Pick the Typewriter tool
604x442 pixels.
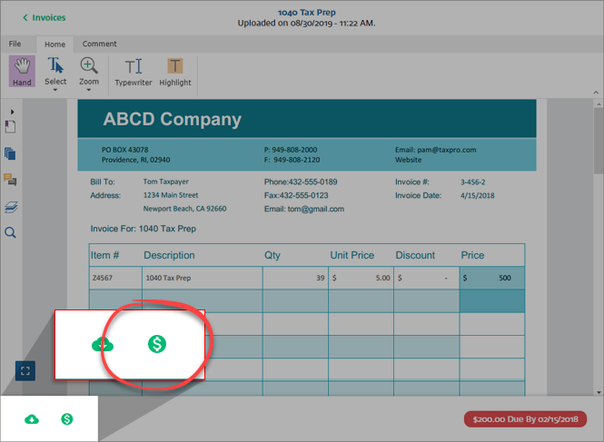[x=134, y=72]
